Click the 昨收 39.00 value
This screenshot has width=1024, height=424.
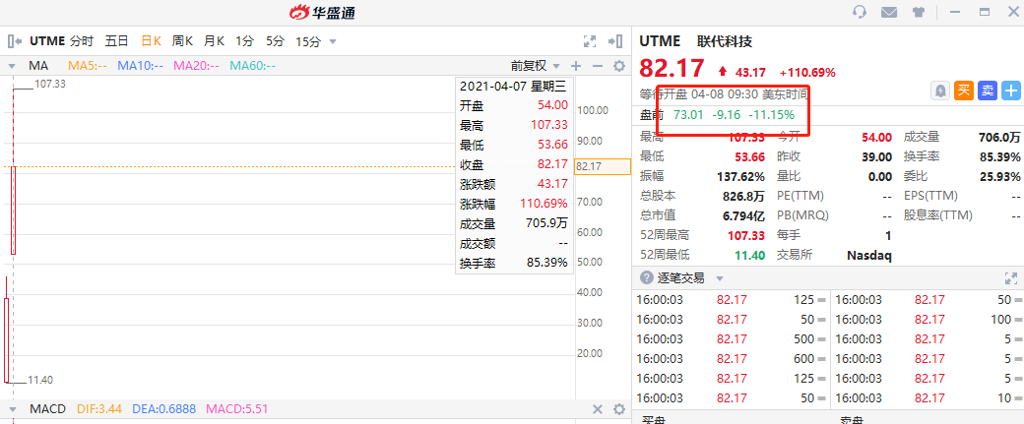[x=877, y=156]
